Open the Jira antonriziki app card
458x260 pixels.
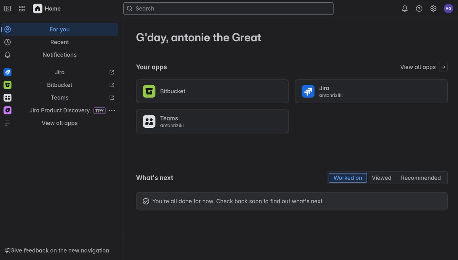[371, 91]
